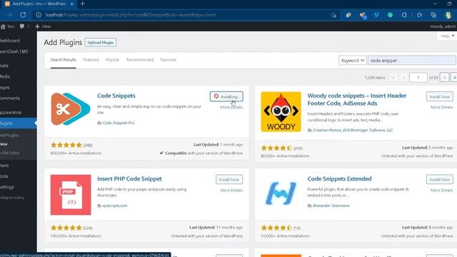Install the Code Snippets Extended plugin
The image size is (457, 257).
(440, 179)
